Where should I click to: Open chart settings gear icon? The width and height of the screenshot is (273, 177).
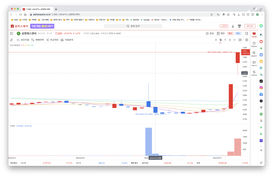(x=246, y=40)
